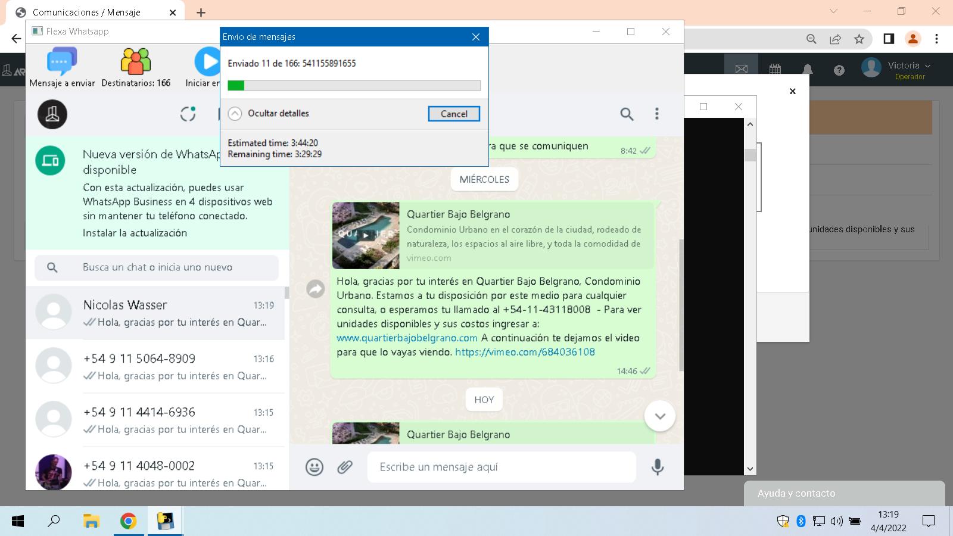Click the HOY date label
The height and width of the screenshot is (536, 953).
point(484,400)
